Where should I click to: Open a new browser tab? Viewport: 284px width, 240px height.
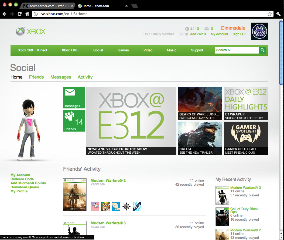[135, 6]
